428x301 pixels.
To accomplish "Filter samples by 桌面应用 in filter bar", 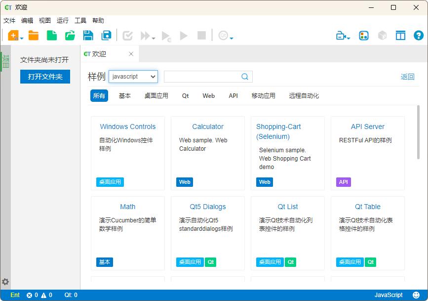I will click(x=156, y=96).
